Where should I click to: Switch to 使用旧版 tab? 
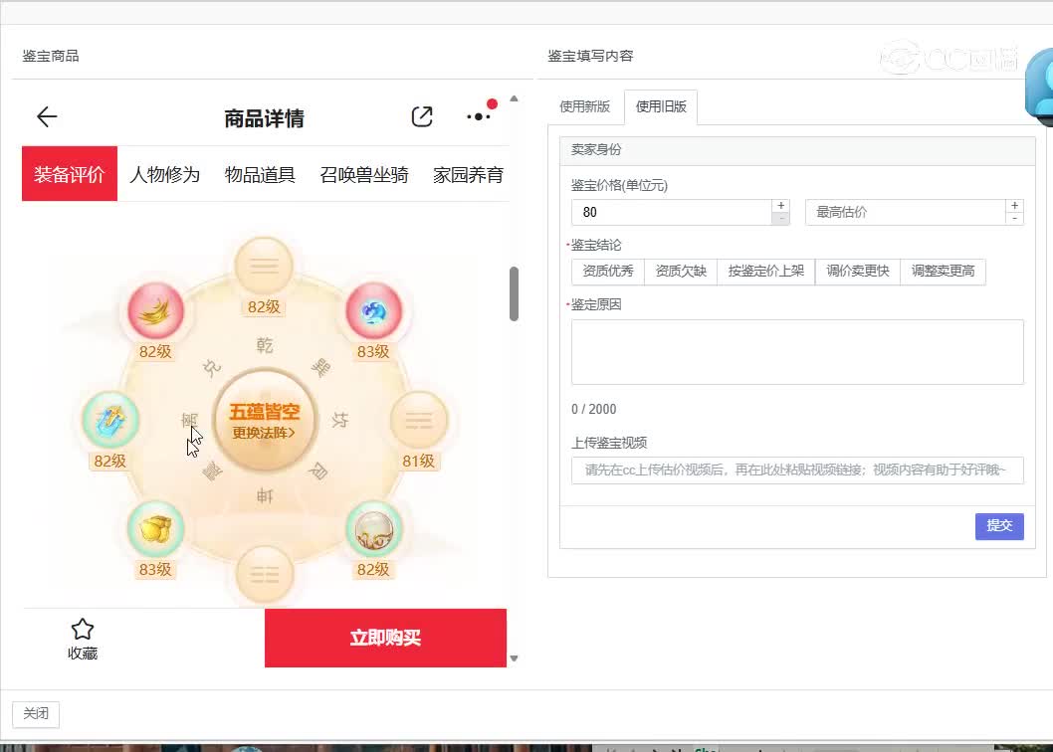[x=661, y=106]
